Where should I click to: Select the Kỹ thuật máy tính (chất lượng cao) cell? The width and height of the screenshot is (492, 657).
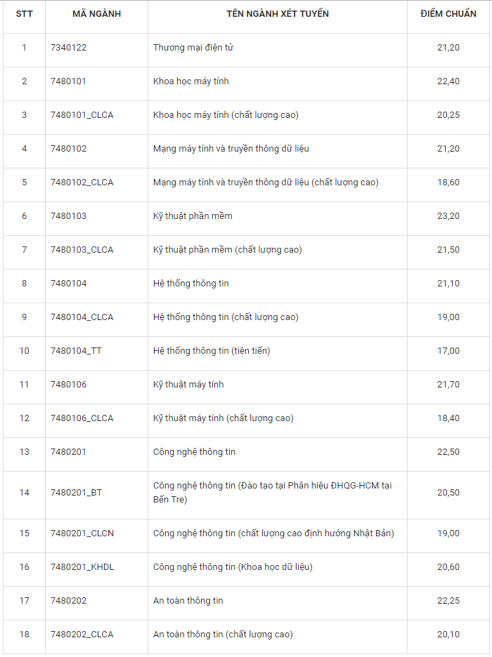coord(223,418)
